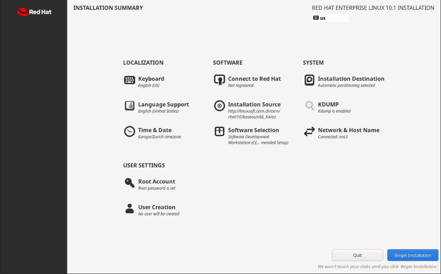441x274 pixels.
Task: Open Language Support via its icon
Action: tap(130, 106)
